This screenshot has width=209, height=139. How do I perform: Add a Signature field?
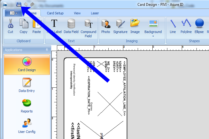point(120,25)
